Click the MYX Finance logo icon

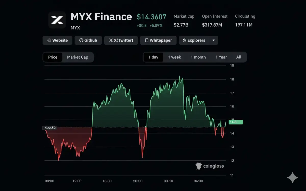coord(57,20)
